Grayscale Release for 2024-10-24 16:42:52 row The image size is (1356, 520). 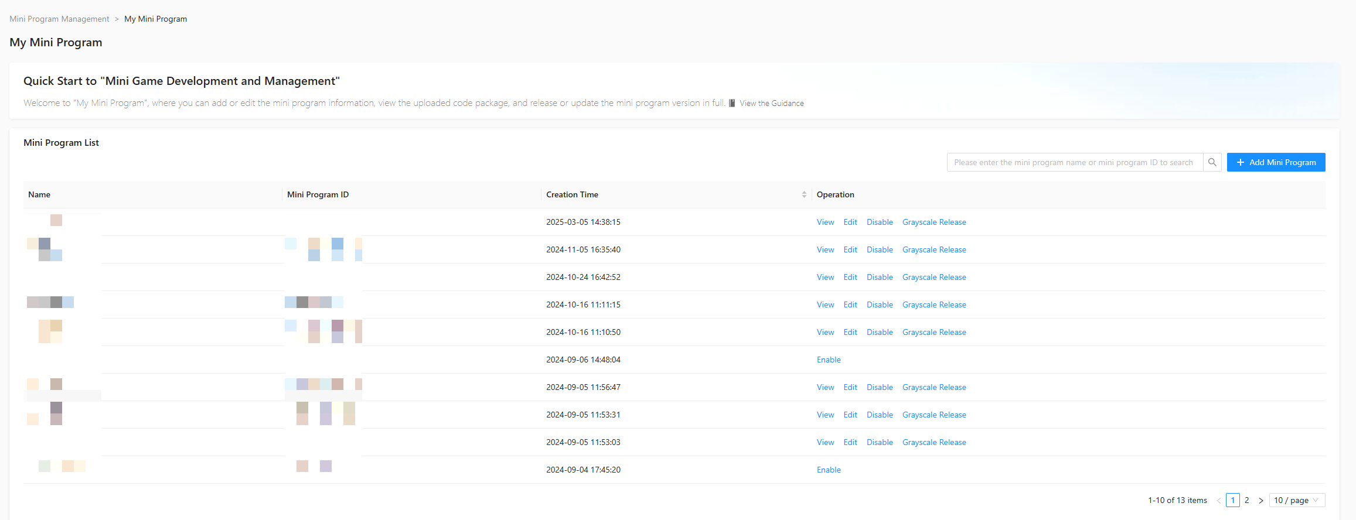934,277
